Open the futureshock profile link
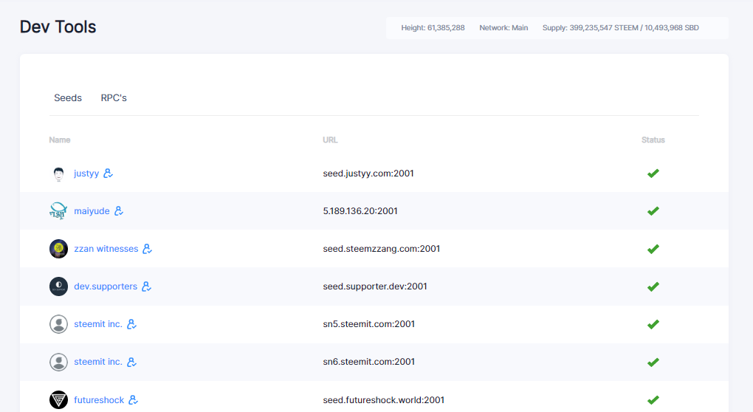 [x=99, y=399]
